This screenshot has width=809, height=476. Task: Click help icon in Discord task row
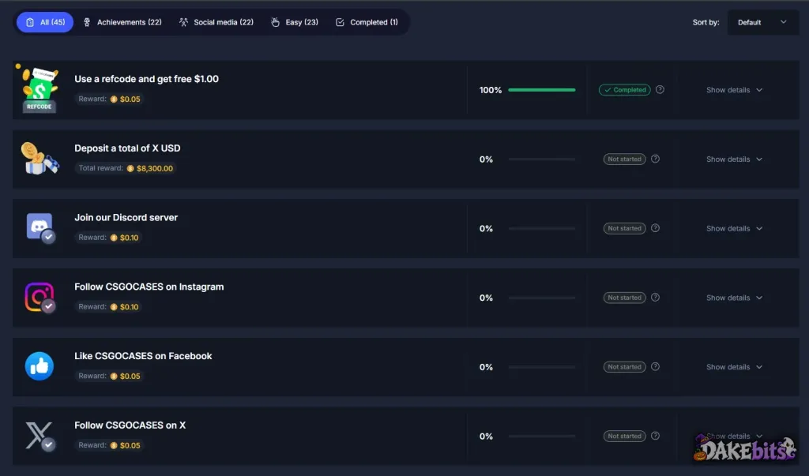coord(655,228)
